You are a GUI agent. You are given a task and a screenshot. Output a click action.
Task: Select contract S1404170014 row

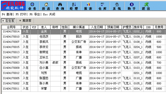[84, 32]
